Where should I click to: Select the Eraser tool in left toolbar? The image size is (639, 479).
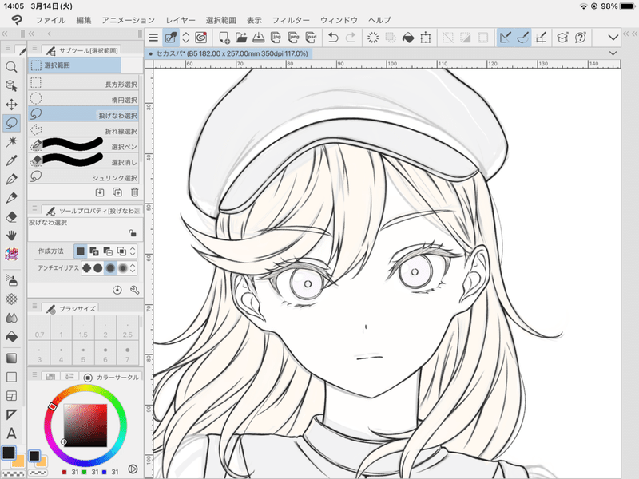tap(11, 216)
